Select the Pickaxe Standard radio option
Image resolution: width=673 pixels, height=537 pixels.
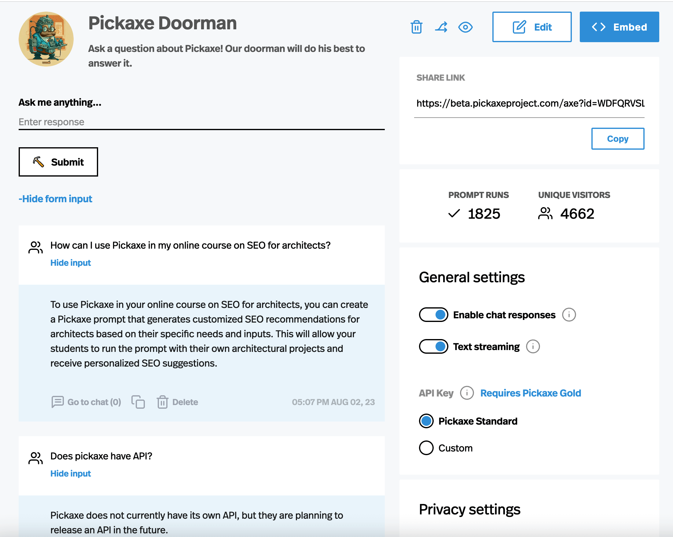coord(426,421)
